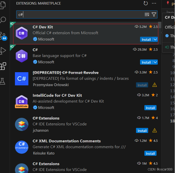This screenshot has width=175, height=173.
Task: Click the 4.5 star rating of XML Documentation
Action: coord(153,141)
